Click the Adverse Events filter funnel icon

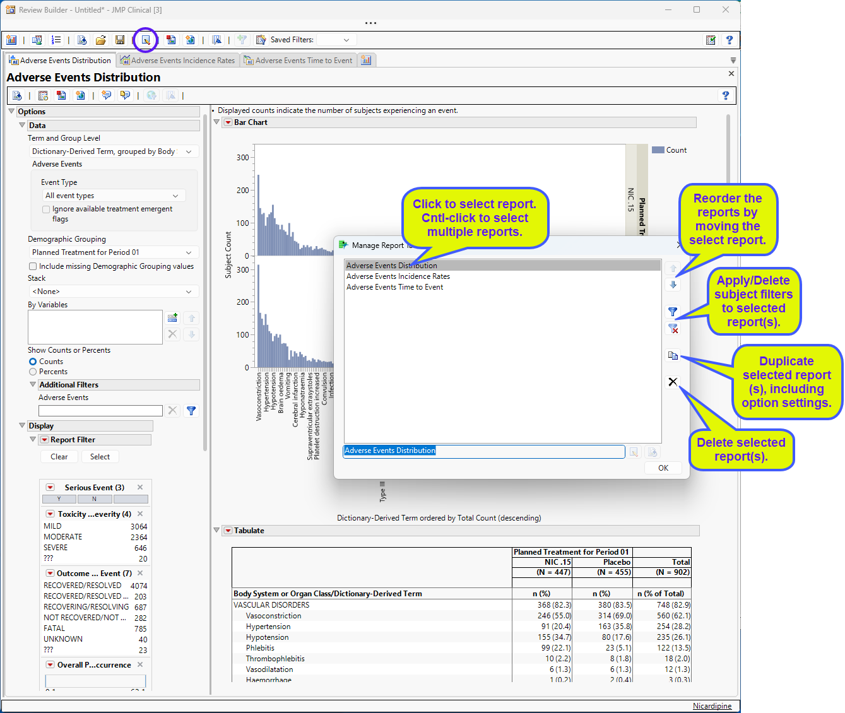[191, 411]
